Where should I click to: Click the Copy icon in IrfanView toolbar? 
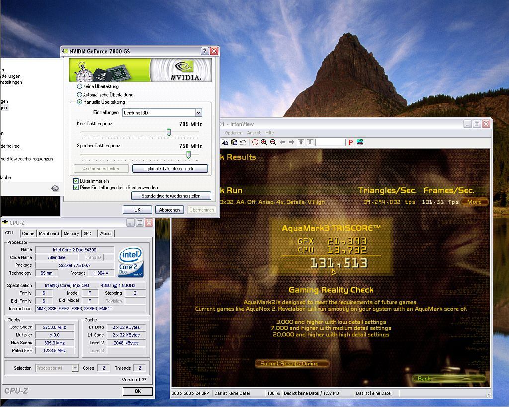pos(225,142)
